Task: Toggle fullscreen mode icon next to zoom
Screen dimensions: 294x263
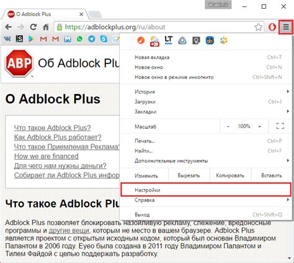Action: click(280, 126)
